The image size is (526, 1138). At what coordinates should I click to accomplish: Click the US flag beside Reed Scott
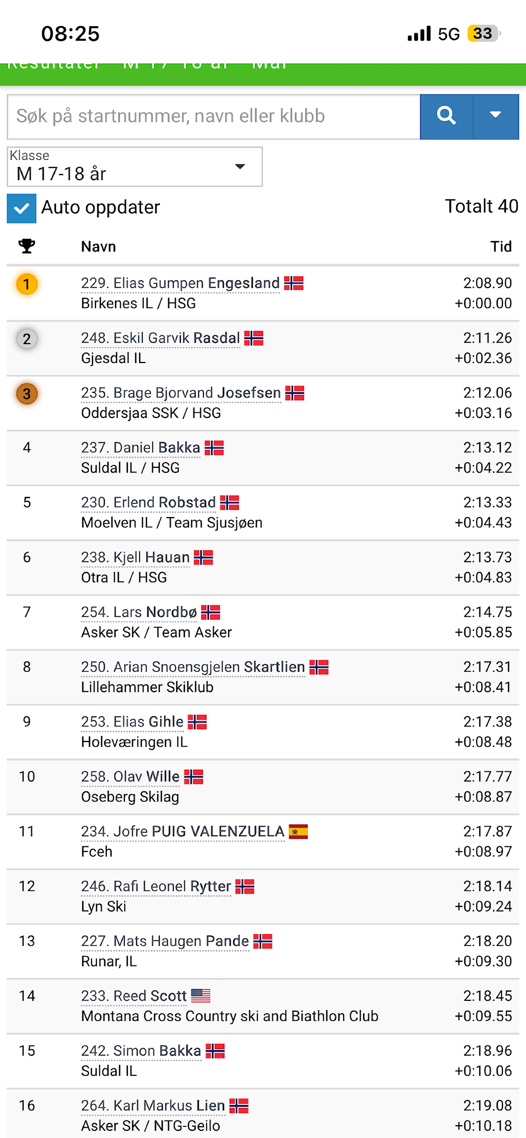point(201,996)
